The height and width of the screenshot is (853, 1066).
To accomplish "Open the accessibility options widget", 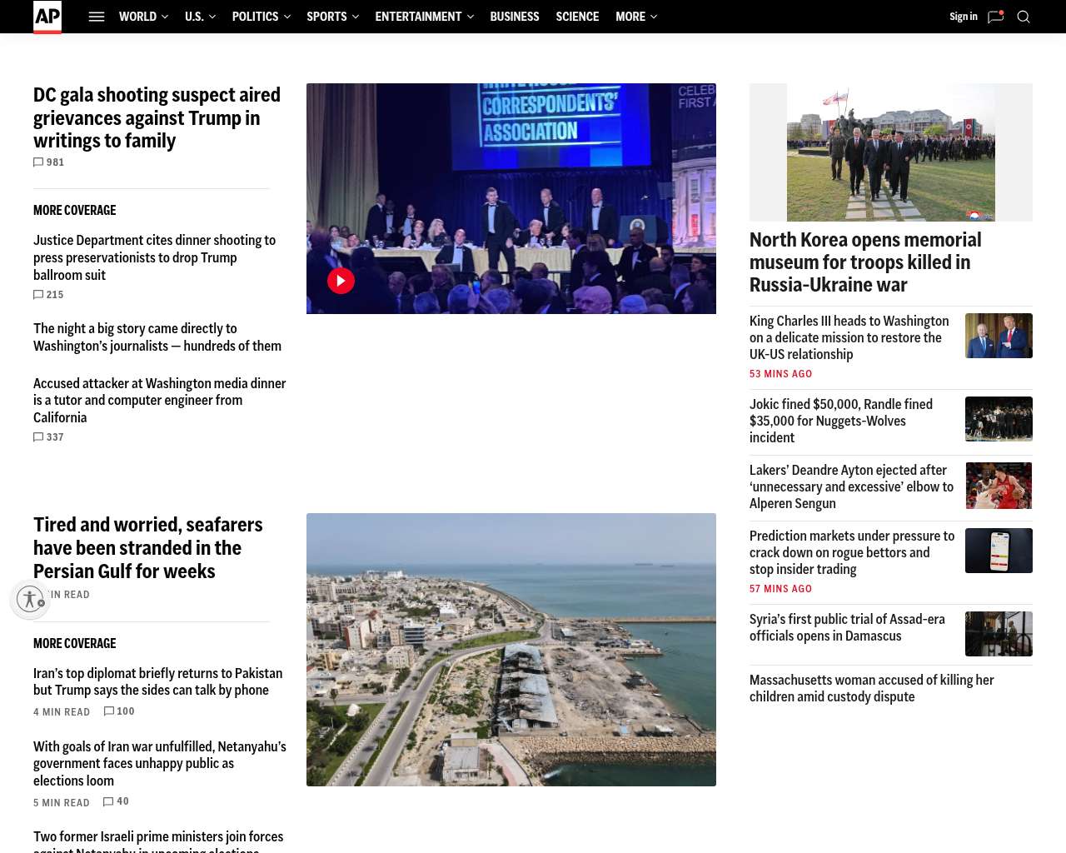I will click(31, 599).
